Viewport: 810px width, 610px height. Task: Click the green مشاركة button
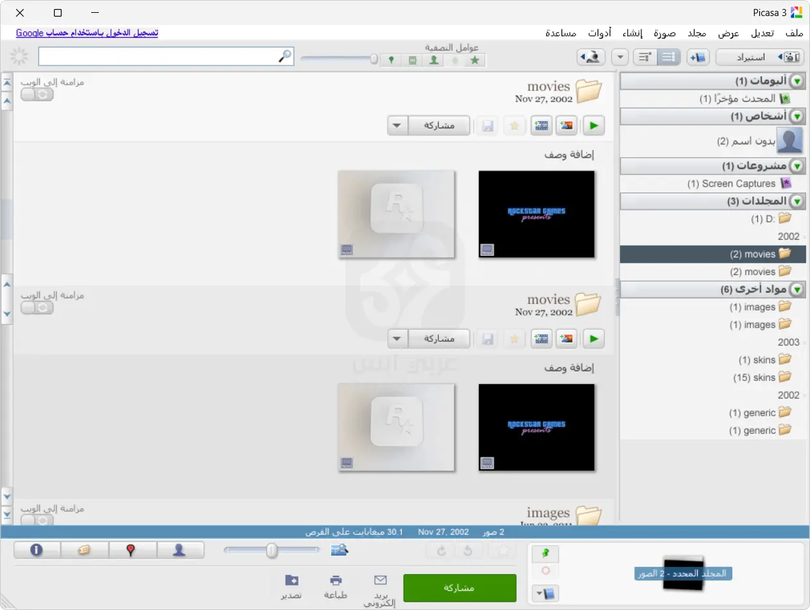[460, 588]
